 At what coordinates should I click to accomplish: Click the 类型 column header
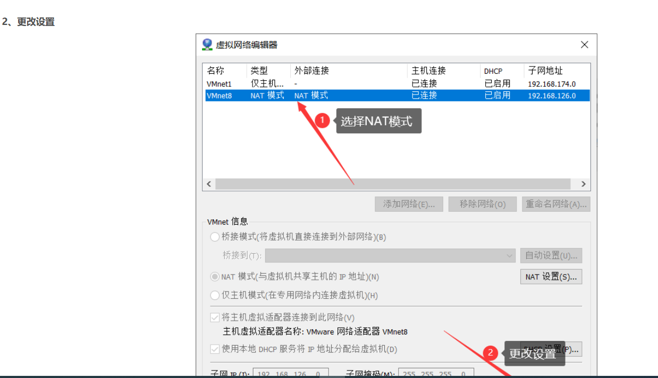[x=259, y=71]
